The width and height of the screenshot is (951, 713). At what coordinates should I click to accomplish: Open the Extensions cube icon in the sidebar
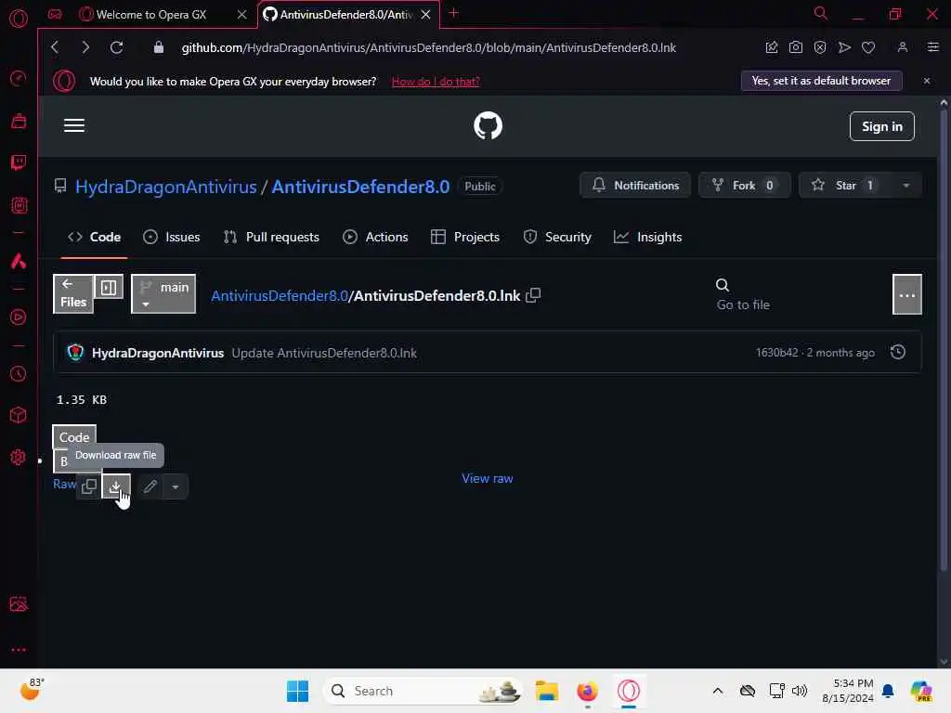(19, 415)
